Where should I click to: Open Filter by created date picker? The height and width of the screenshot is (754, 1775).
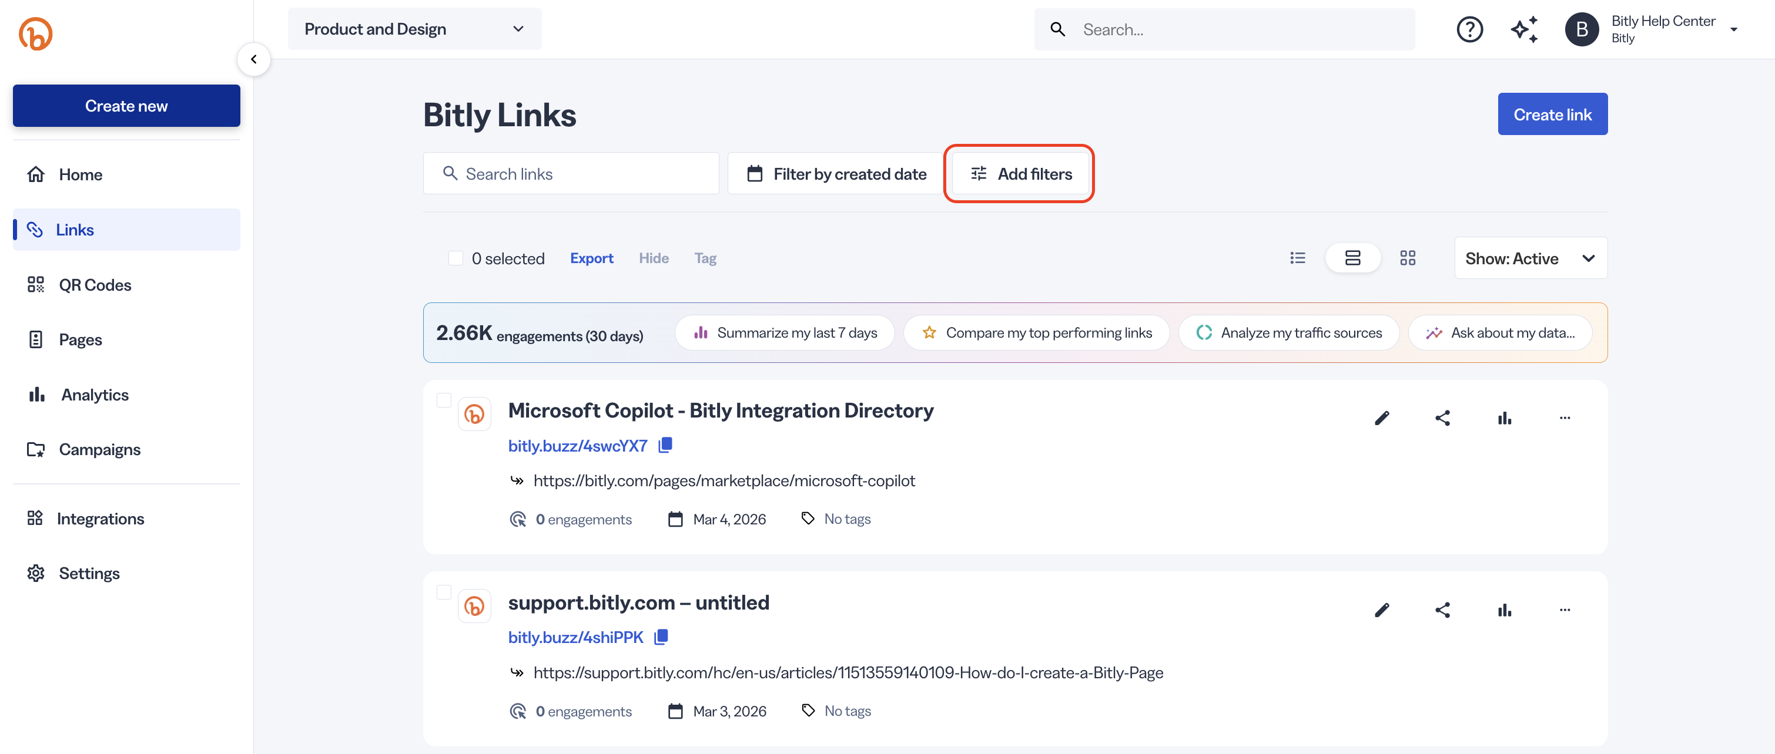tap(836, 173)
